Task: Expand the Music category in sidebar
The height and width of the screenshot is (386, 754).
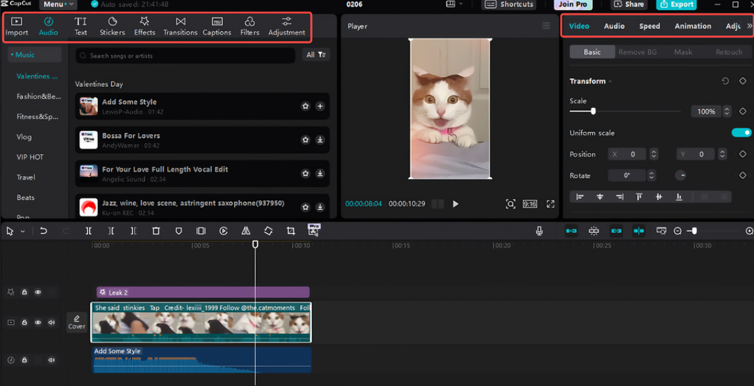Action: (x=24, y=55)
